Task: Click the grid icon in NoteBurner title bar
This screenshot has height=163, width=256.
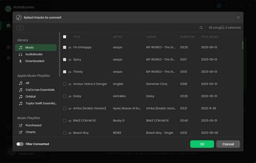Action: point(219,6)
